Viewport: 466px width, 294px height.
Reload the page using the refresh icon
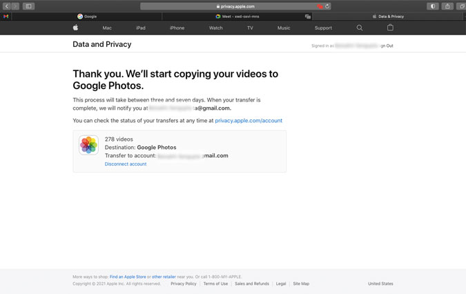click(327, 6)
